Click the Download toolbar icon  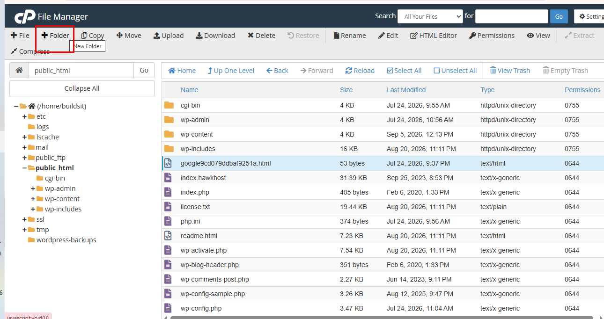[x=215, y=36]
